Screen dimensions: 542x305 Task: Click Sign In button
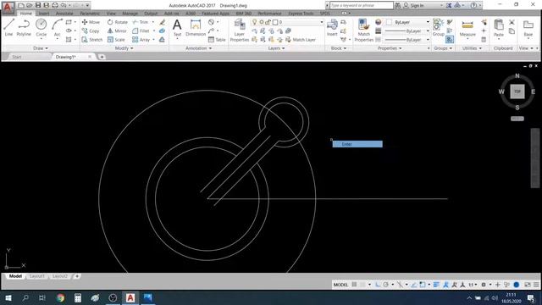(x=413, y=5)
